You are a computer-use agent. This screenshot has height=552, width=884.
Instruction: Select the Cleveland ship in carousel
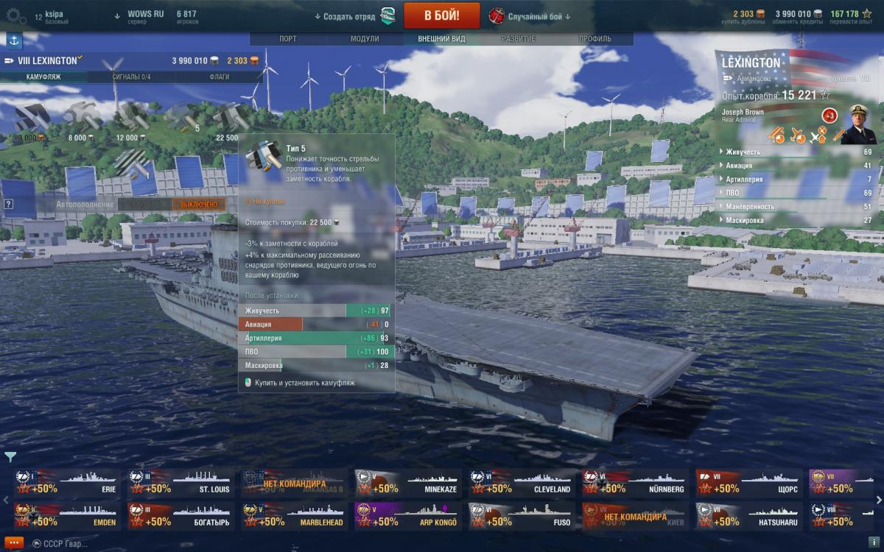coord(519,484)
